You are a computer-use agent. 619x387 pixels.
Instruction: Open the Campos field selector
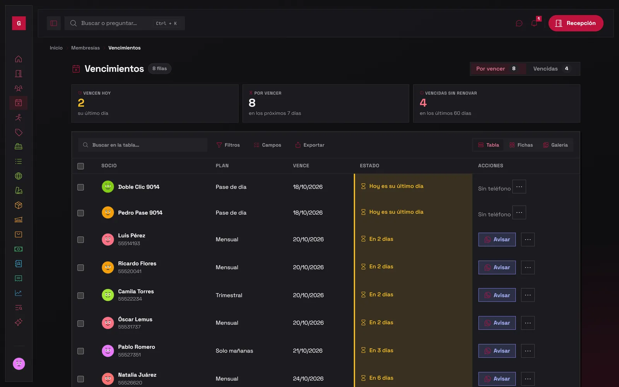pos(267,145)
